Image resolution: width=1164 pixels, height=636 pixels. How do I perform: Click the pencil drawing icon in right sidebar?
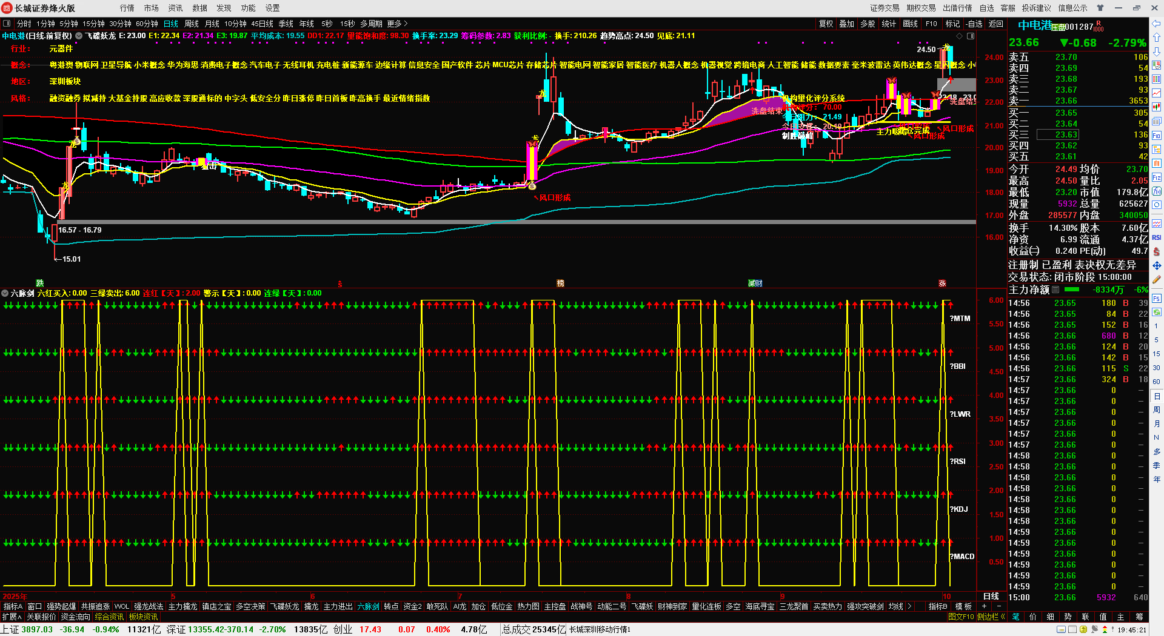click(1156, 280)
